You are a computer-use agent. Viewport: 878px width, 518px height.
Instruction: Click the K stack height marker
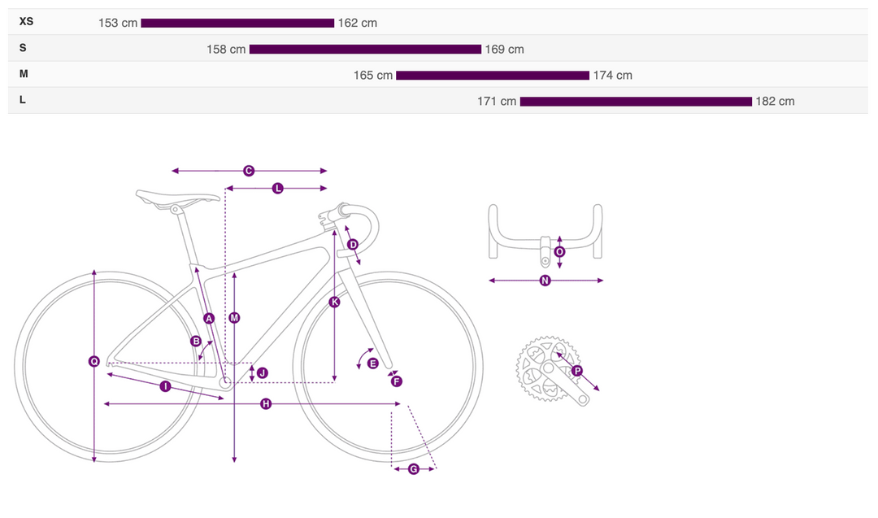[x=335, y=303]
